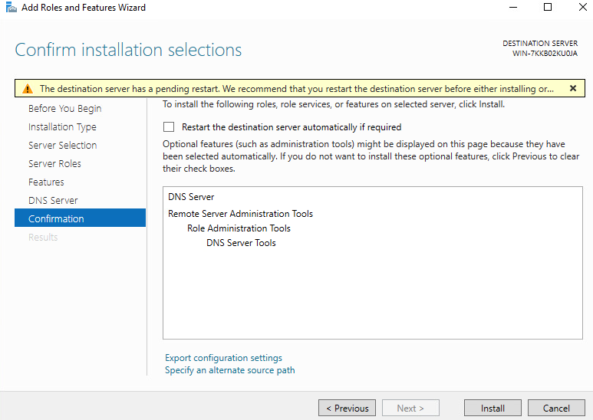Click the Install button
The image size is (593, 420).
point(493,408)
